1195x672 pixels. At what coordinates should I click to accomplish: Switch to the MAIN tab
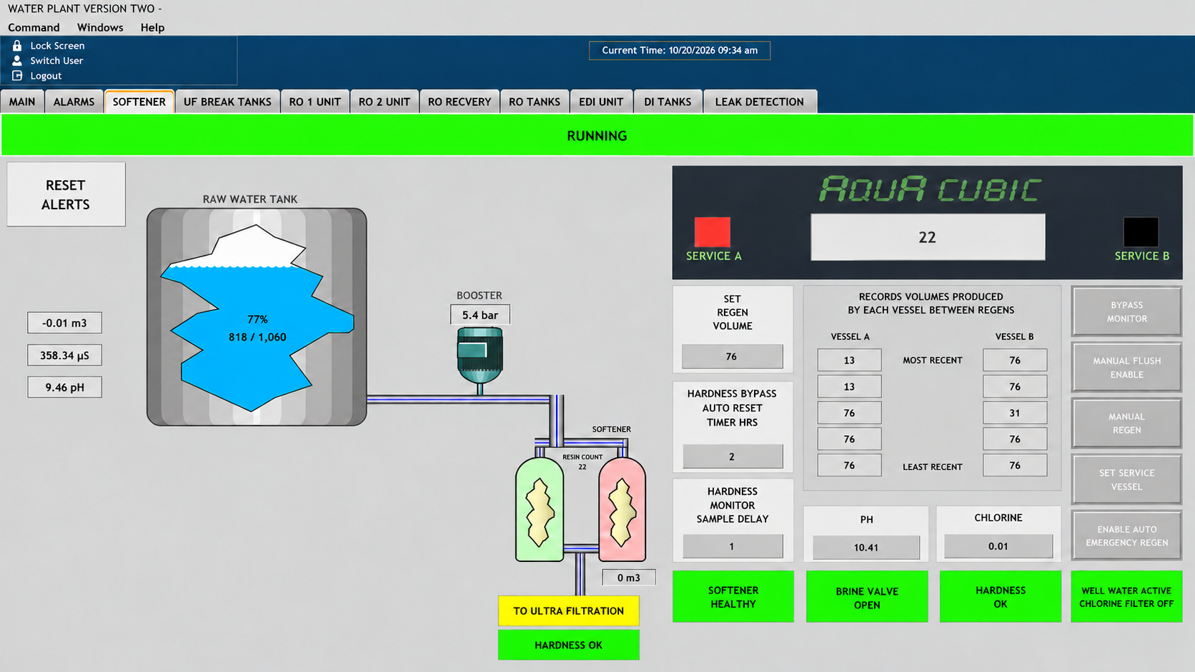tap(22, 101)
